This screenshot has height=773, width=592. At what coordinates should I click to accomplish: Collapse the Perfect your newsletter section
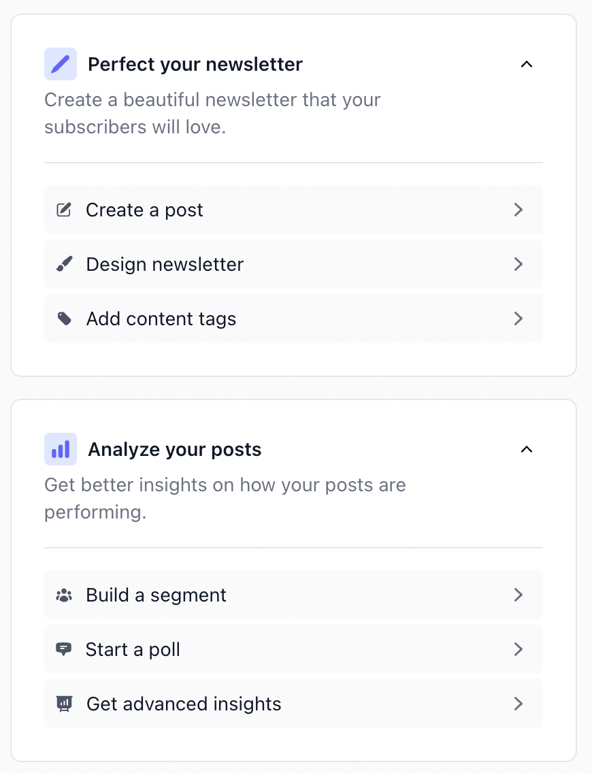tap(527, 64)
